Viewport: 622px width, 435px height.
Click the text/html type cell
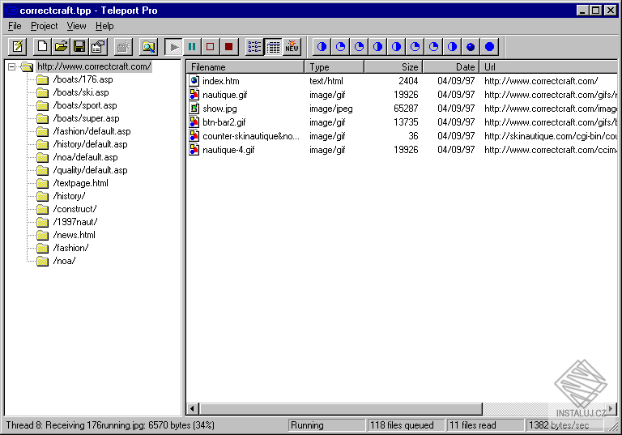pos(326,81)
